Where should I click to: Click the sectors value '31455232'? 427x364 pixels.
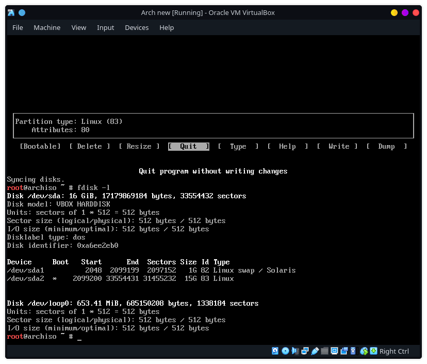click(159, 278)
